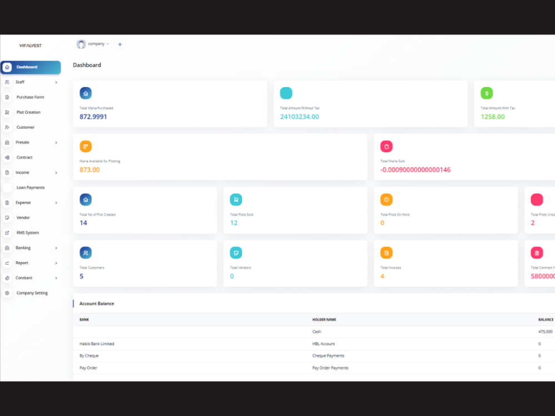Click the Habib Bank Limited row

(x=314, y=344)
